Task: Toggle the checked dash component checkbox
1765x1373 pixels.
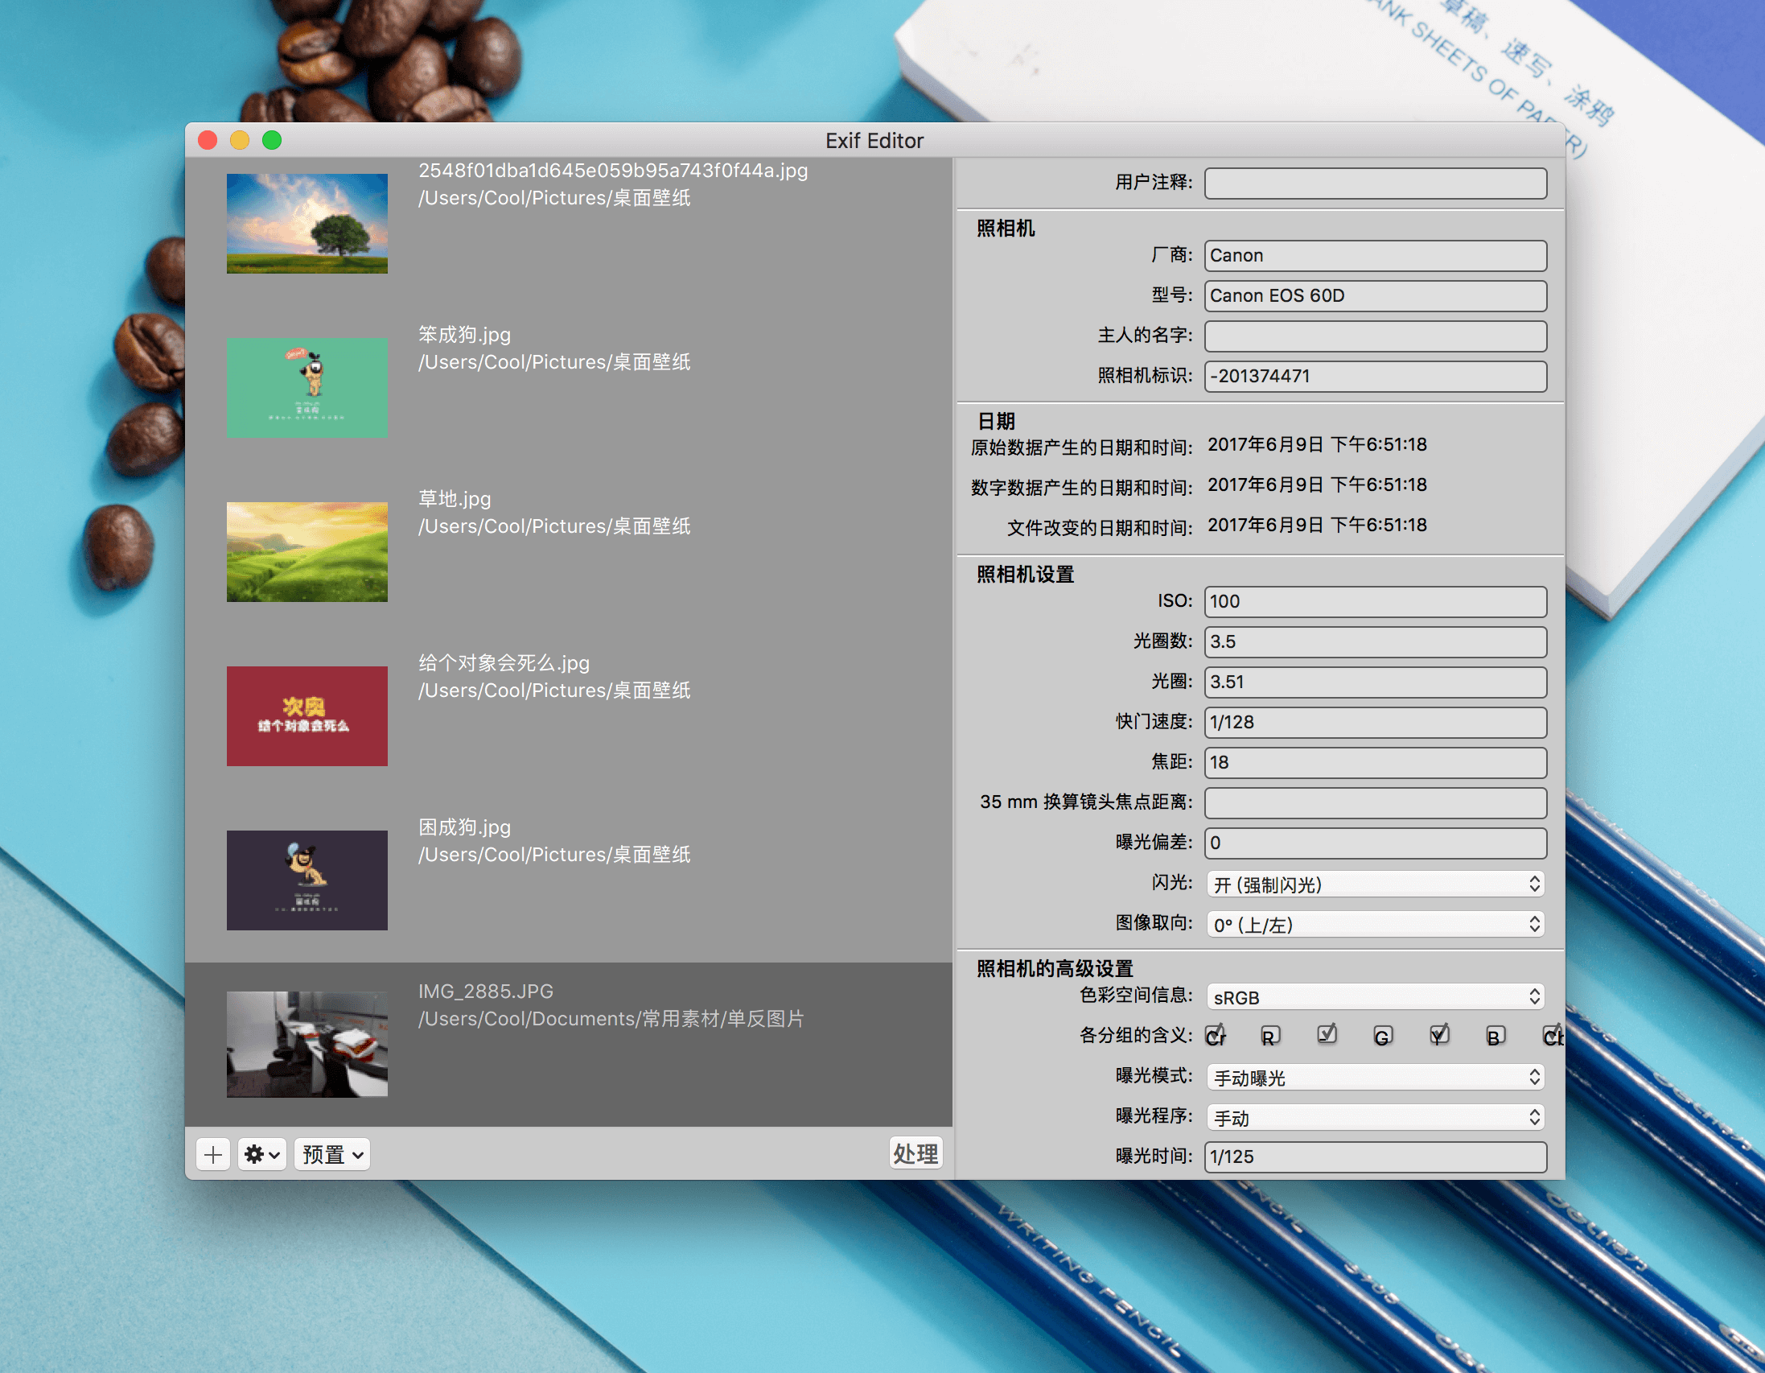Action: point(1327,1035)
